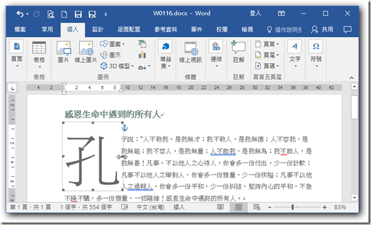Open the 符號 symbols Omega dropdown
Image resolution: width=371 pixels, height=225 pixels.
click(x=316, y=54)
